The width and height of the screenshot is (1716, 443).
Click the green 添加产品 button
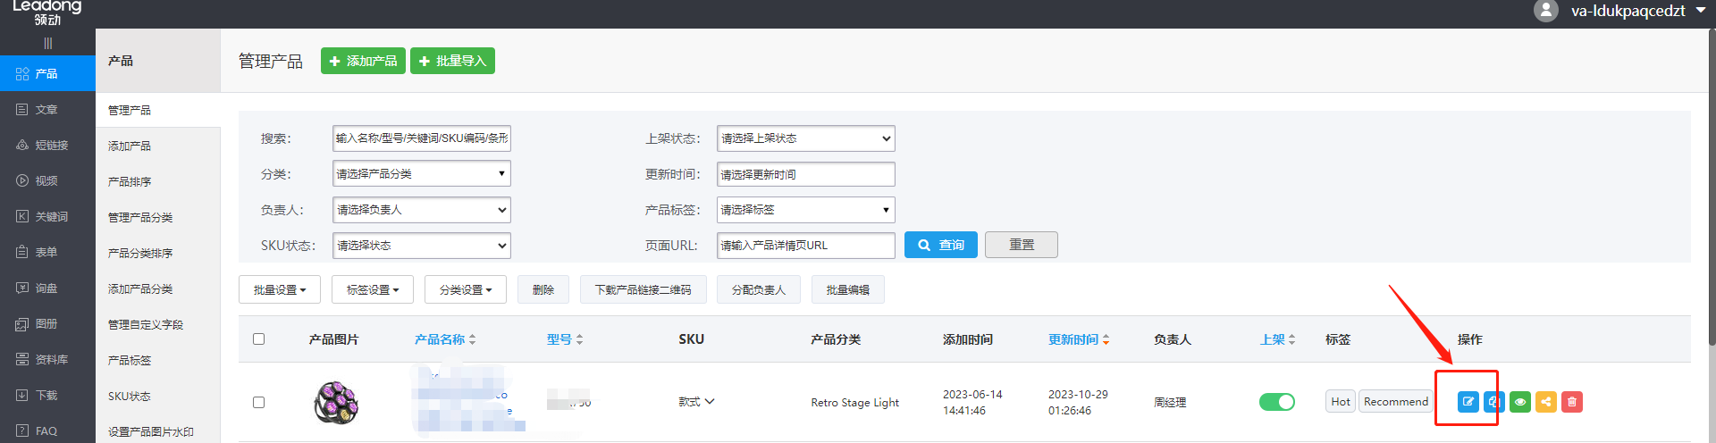click(363, 61)
